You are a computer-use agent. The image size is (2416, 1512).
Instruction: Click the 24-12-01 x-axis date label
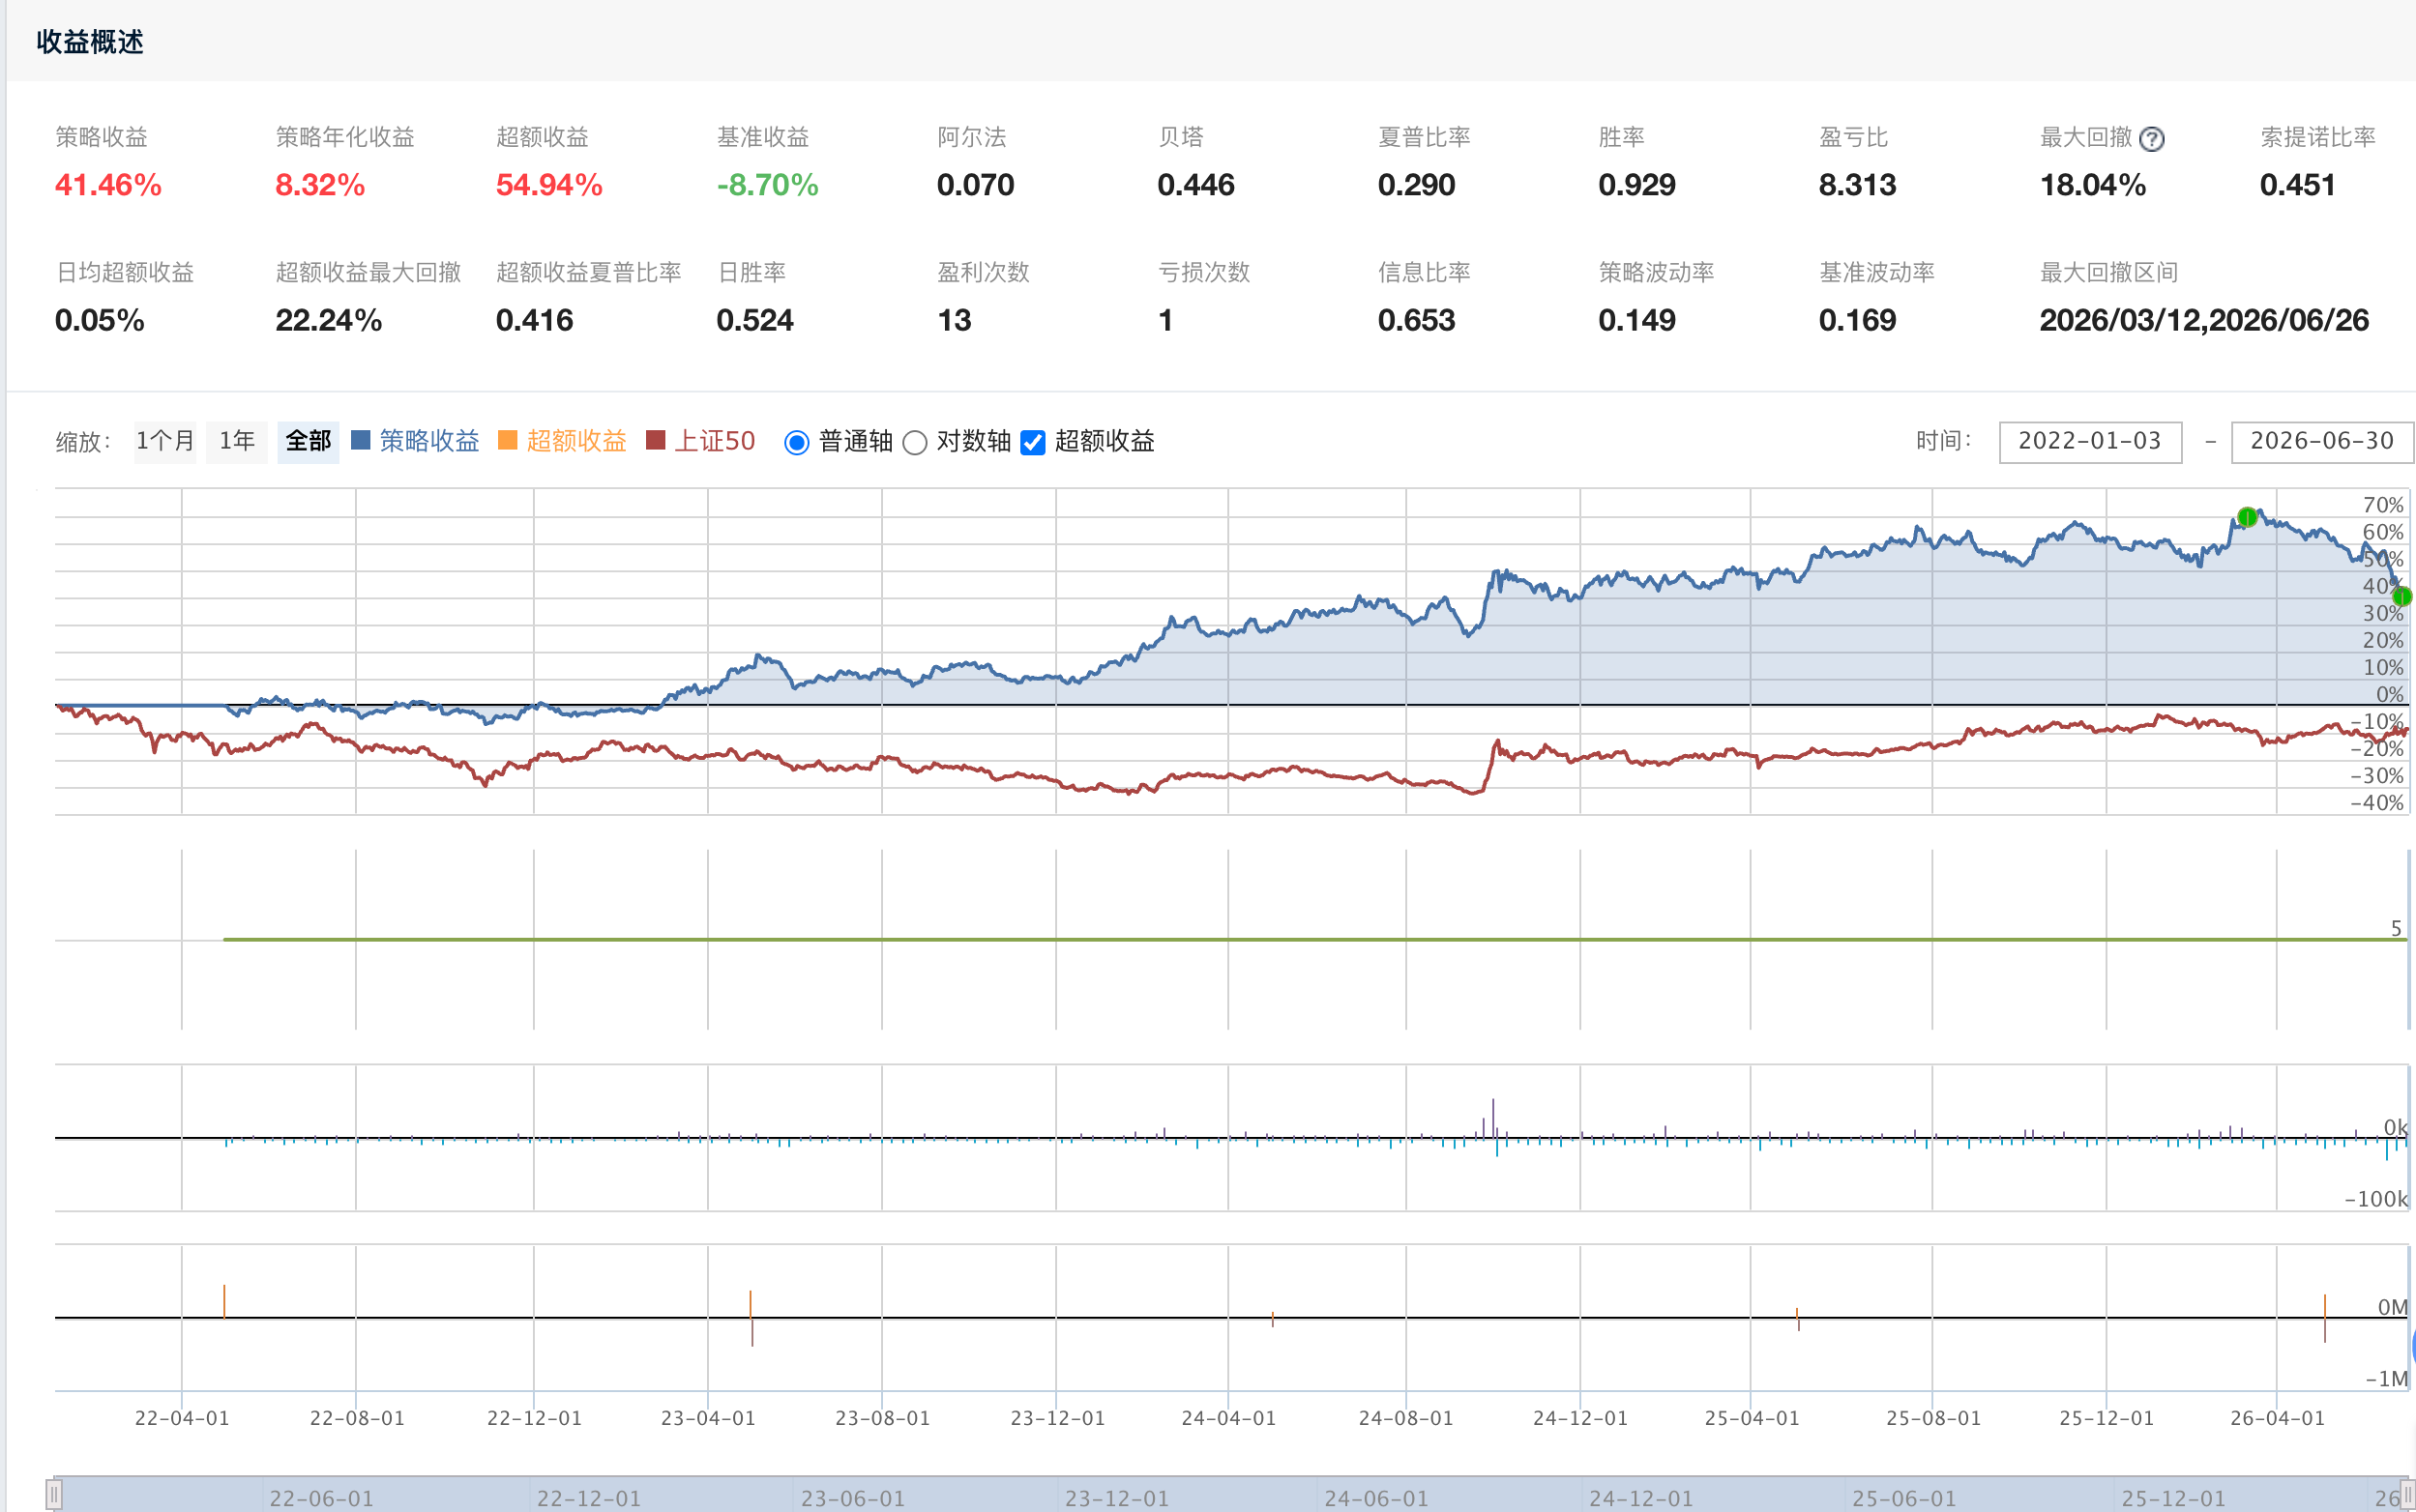(1580, 1418)
